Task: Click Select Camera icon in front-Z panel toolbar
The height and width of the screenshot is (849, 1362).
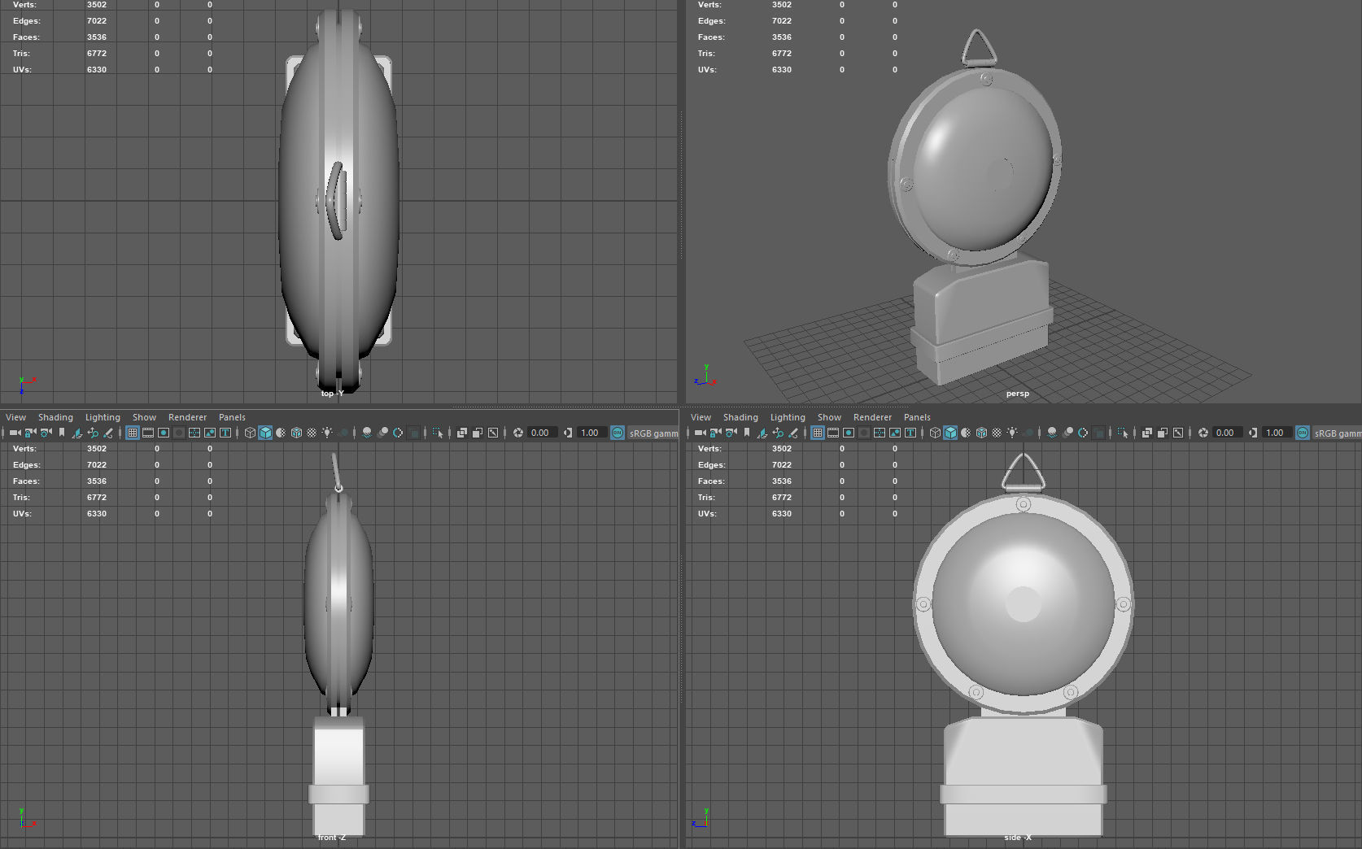Action: pos(15,433)
